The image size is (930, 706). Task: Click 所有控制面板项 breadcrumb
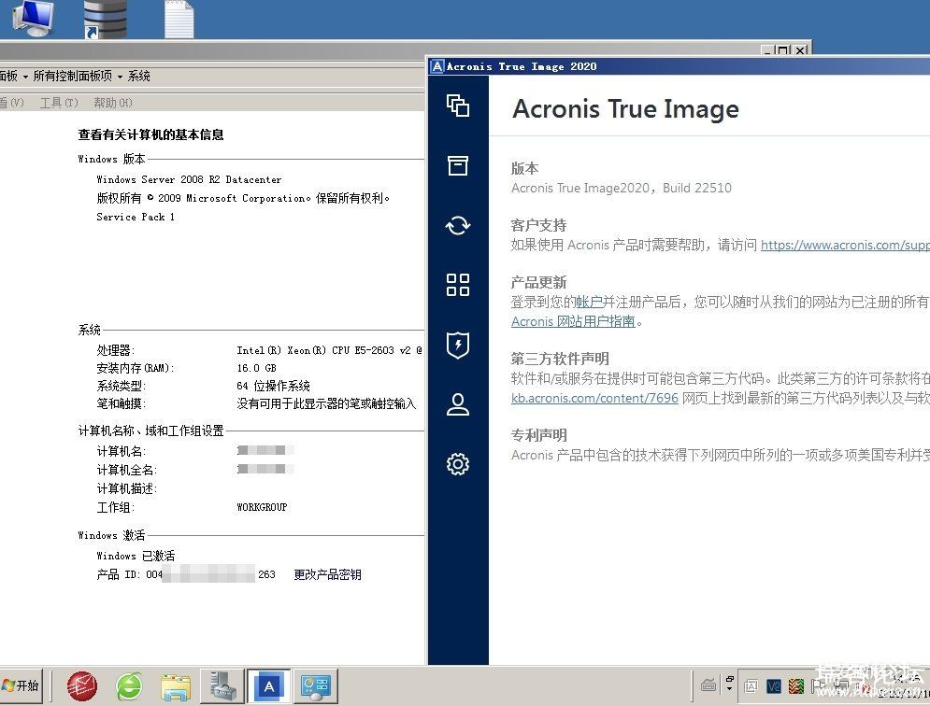(x=72, y=76)
